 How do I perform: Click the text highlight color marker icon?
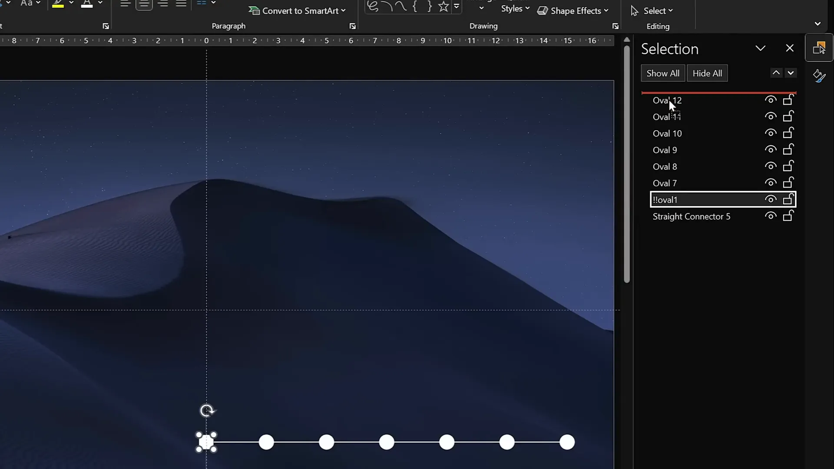pyautogui.click(x=58, y=3)
